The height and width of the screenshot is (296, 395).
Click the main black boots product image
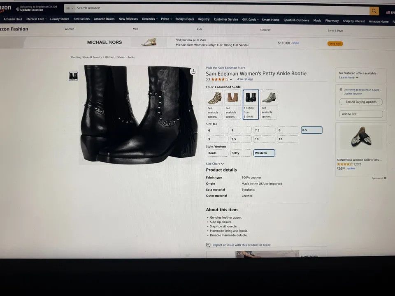coord(139,115)
